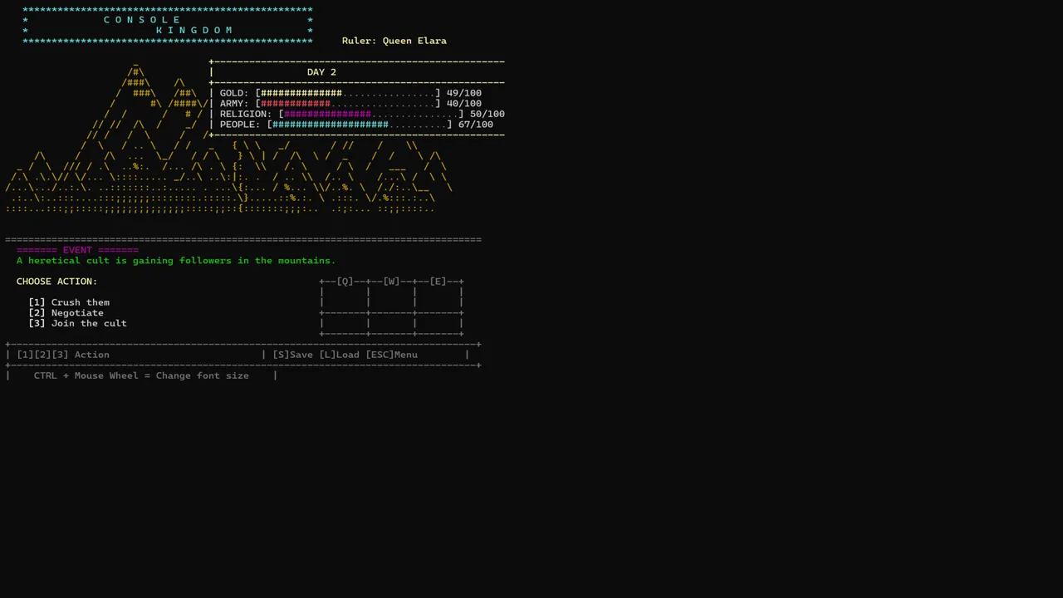Choose action 1 Crush them
Image resolution: width=1063 pixels, height=598 pixels.
(69, 302)
